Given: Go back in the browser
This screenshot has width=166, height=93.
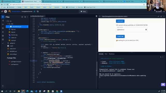Looking at the screenshot, I should click(2, 5).
